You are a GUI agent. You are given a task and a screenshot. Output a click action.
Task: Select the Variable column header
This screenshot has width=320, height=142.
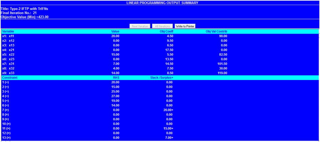[8, 31]
